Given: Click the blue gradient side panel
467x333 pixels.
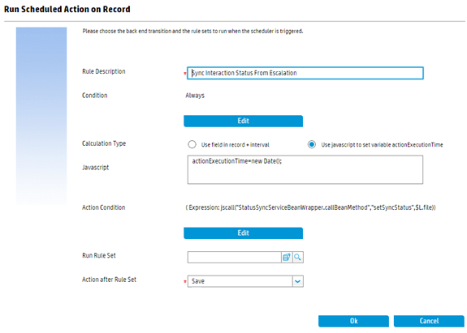Looking at the screenshot, I should pyautogui.click(x=41, y=116).
